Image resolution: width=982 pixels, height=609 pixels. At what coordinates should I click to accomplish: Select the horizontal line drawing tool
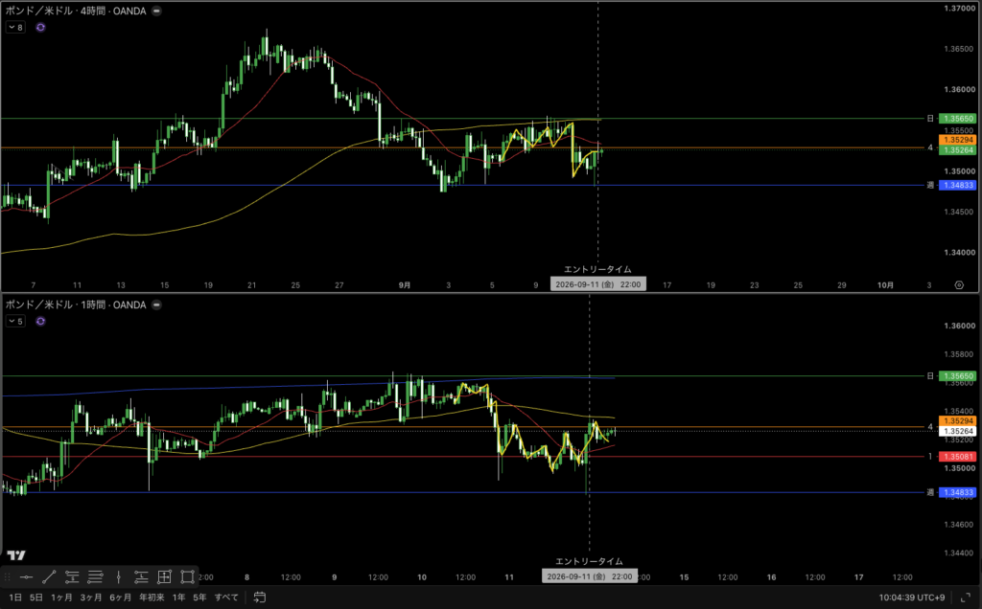pos(26,576)
